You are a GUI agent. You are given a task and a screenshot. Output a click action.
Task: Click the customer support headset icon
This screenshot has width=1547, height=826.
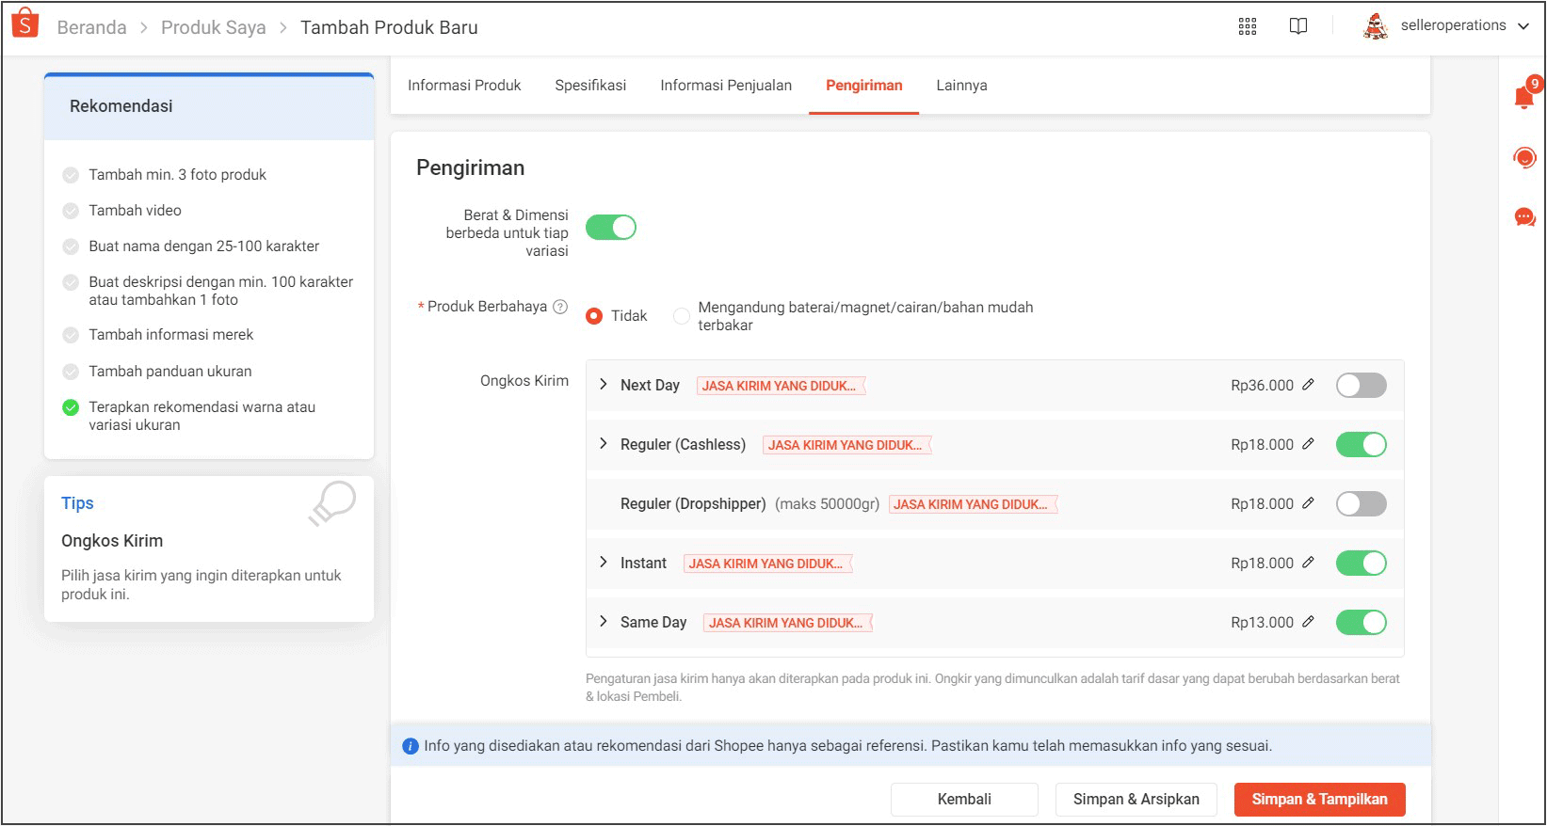[x=1525, y=157]
